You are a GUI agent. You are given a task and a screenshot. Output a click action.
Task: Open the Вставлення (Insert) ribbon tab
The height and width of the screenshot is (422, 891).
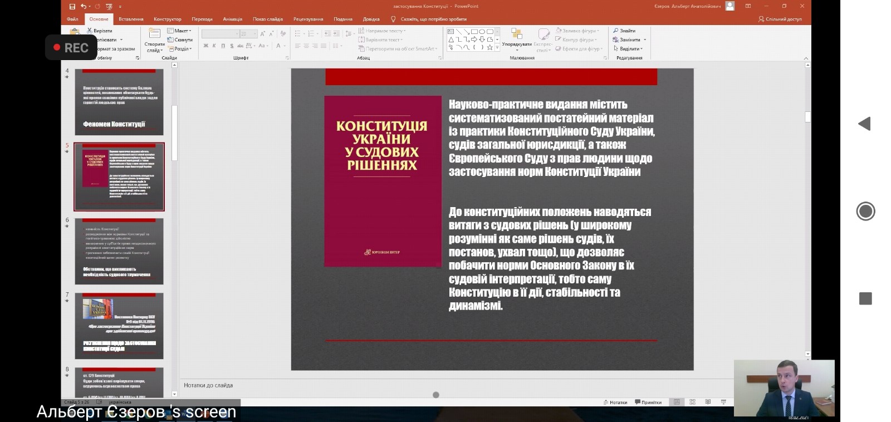[131, 19]
